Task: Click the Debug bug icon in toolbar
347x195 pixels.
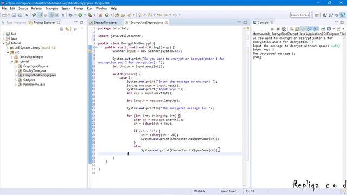Action: [x=70, y=15]
